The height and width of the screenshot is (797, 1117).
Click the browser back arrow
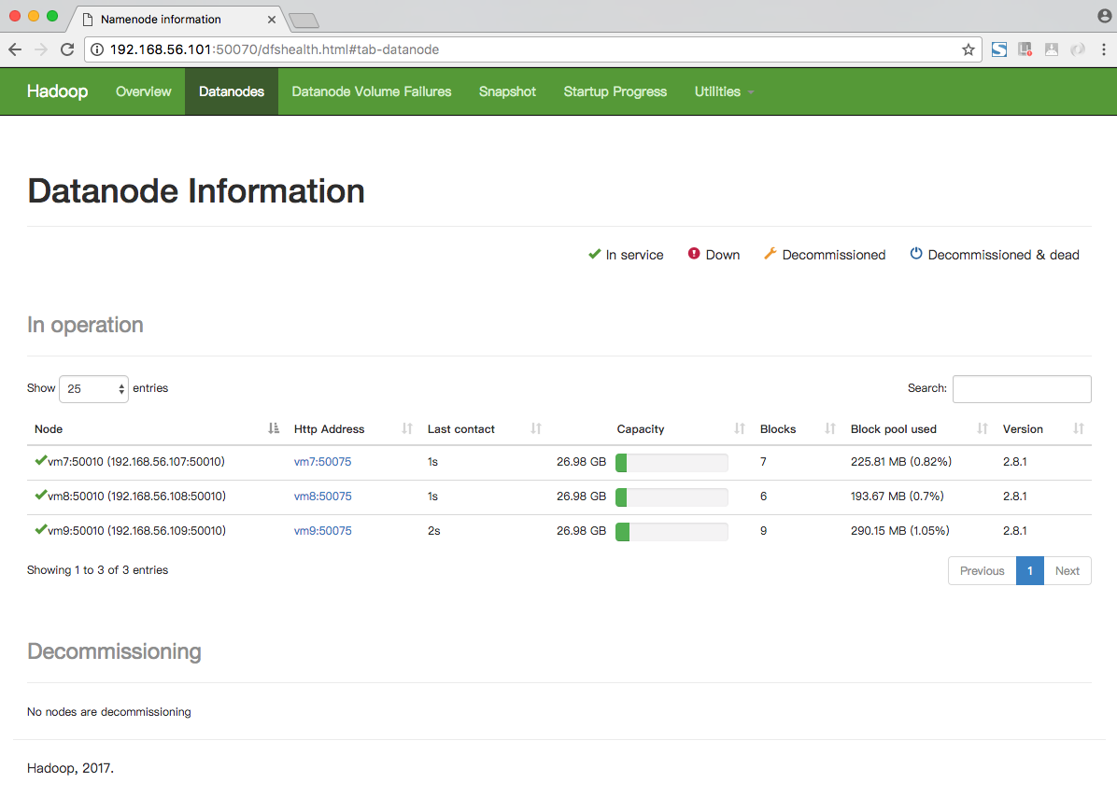15,49
